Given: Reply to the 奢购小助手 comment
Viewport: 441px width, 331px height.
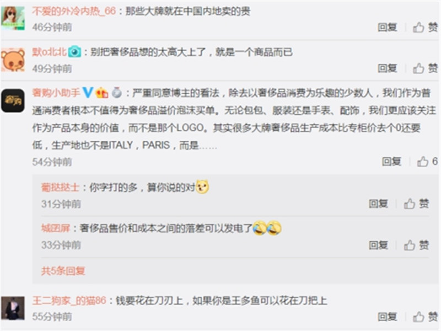Looking at the screenshot, I should [391, 162].
